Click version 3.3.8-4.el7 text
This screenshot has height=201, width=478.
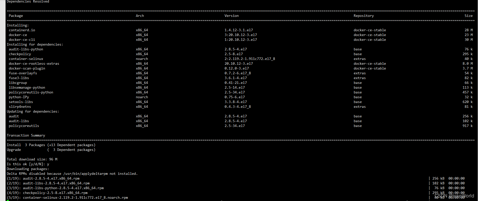pyautogui.click(x=236, y=102)
